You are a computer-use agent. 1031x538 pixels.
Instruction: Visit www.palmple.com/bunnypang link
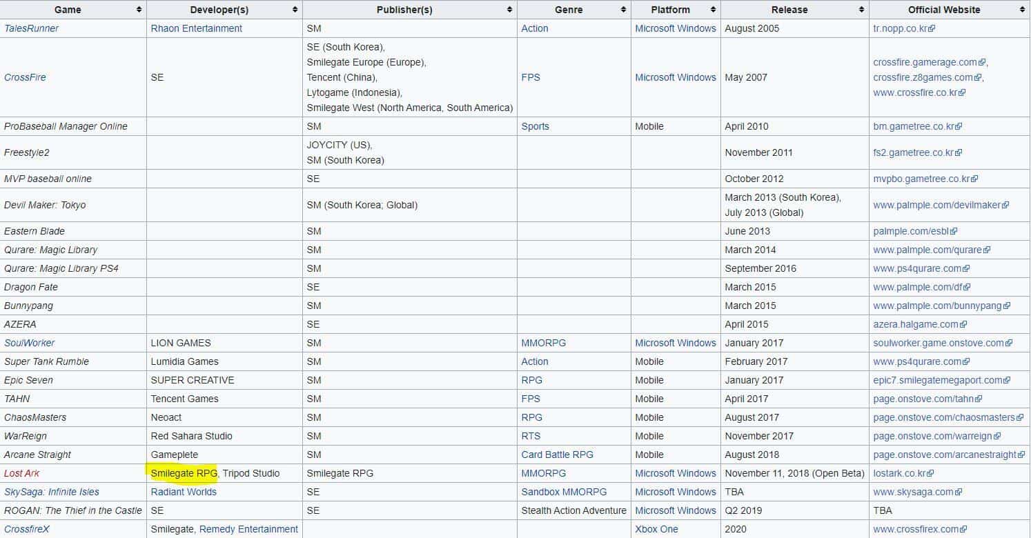click(941, 306)
